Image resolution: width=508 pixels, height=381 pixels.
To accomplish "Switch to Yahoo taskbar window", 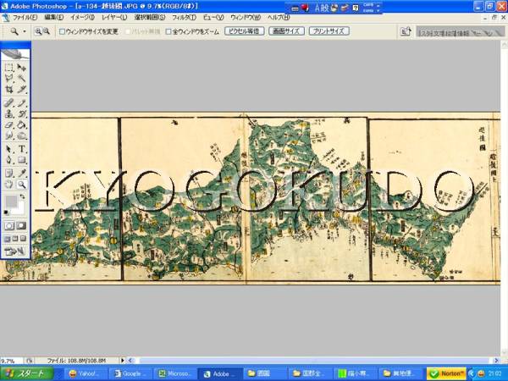I will point(86,374).
